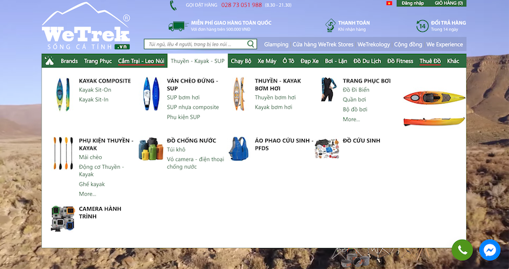Image resolution: width=509 pixels, height=269 pixels.
Task: Click the SUP paddle board image
Action: click(x=151, y=94)
